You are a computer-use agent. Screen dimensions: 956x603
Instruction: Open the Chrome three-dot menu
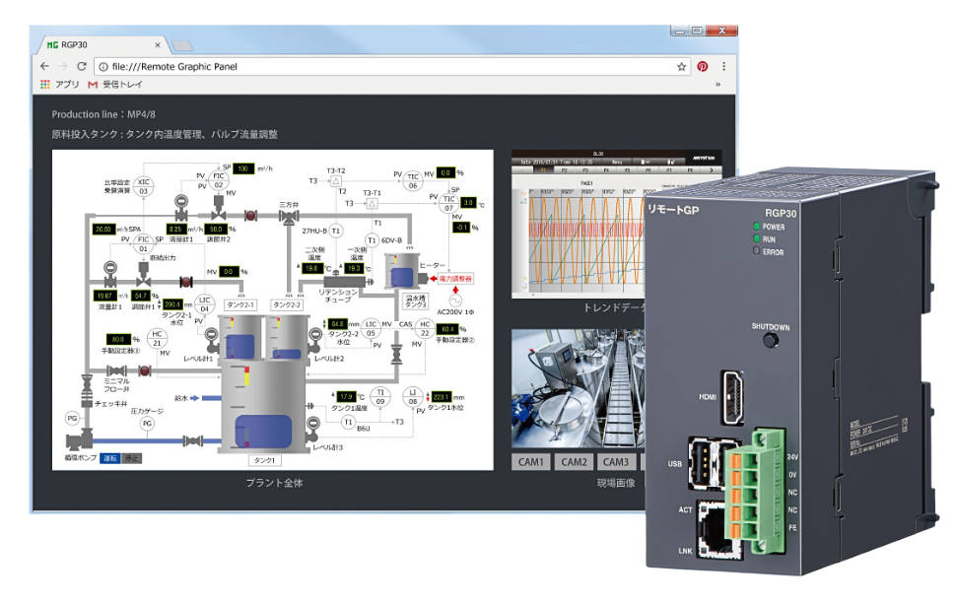click(x=723, y=66)
